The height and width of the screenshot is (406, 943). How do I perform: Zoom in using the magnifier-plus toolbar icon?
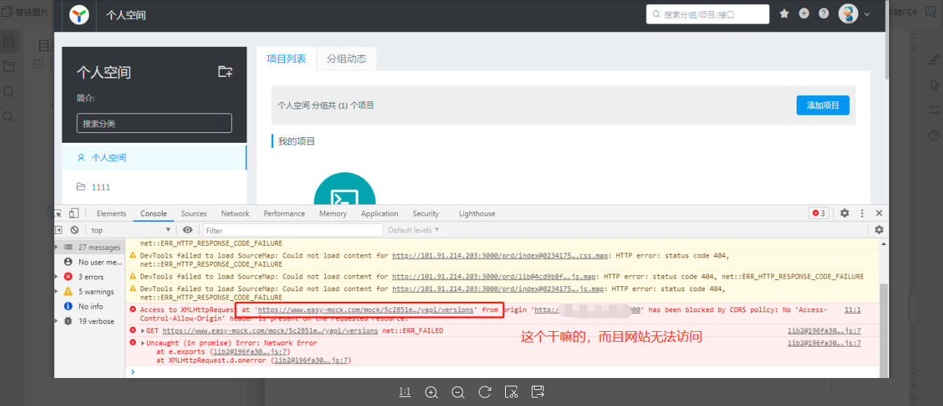(432, 392)
